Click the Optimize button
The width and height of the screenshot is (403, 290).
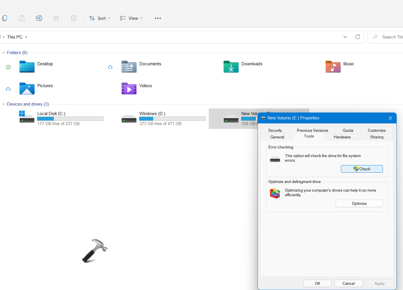pos(359,203)
